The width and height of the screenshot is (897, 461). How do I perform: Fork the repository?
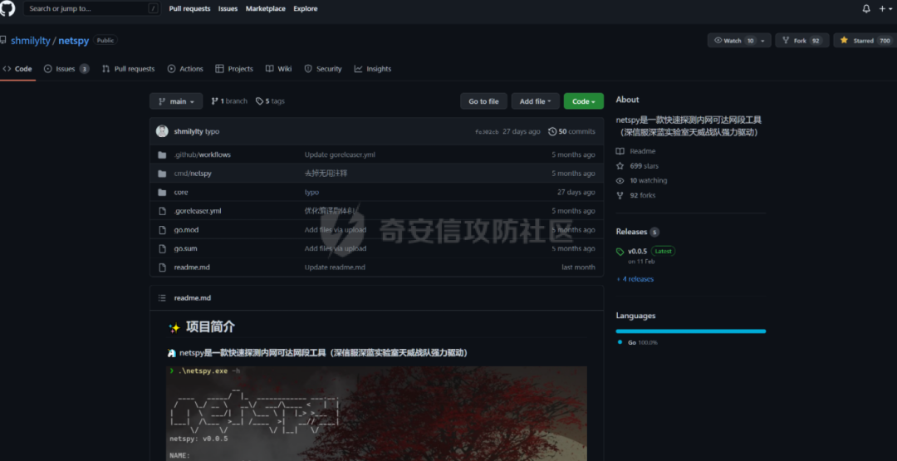point(802,41)
